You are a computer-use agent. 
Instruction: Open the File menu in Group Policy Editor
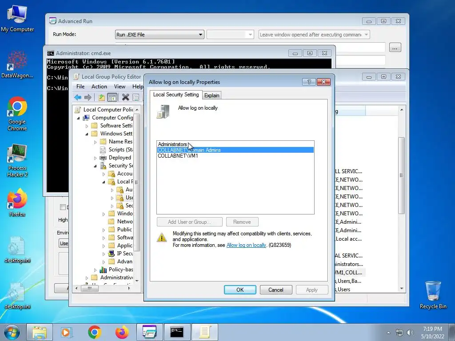click(x=80, y=87)
